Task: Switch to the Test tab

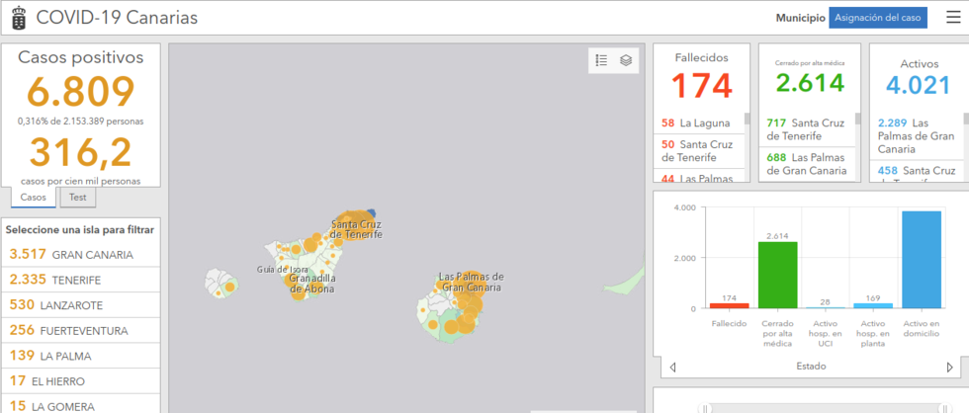Action: (x=76, y=198)
